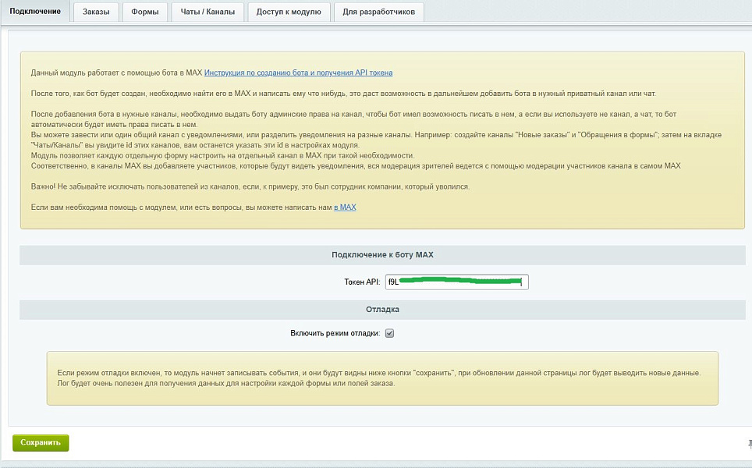Open the Формы tab
The height and width of the screenshot is (468, 752).
click(x=145, y=12)
